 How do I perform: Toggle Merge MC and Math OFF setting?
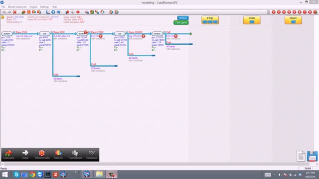pos(40,19)
